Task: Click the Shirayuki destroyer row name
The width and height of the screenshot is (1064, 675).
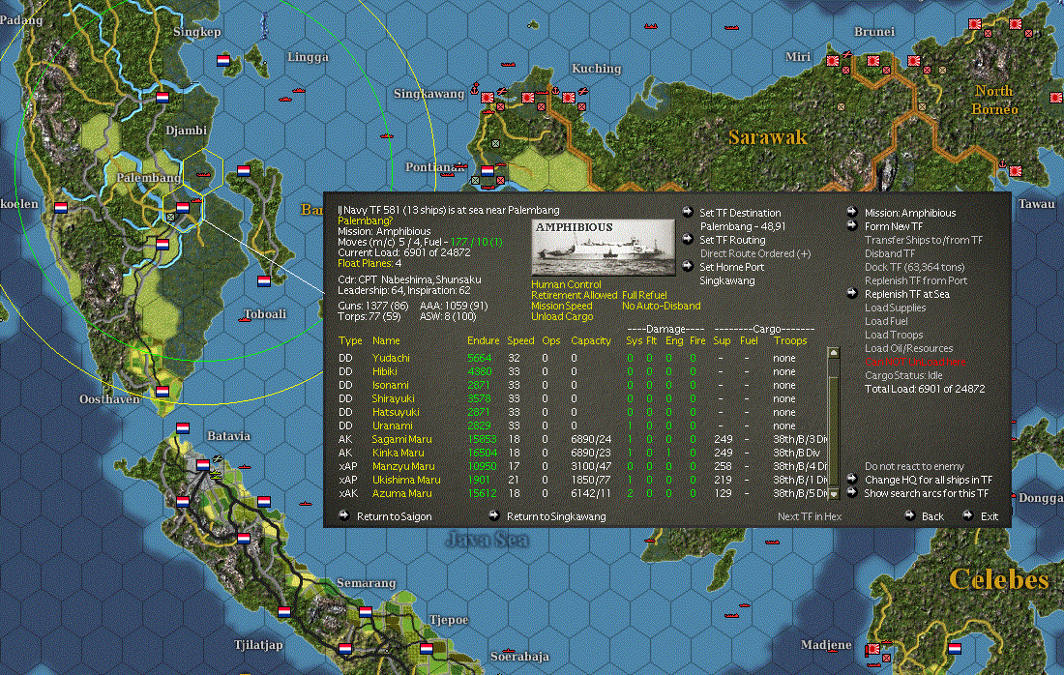Action: 393,398
